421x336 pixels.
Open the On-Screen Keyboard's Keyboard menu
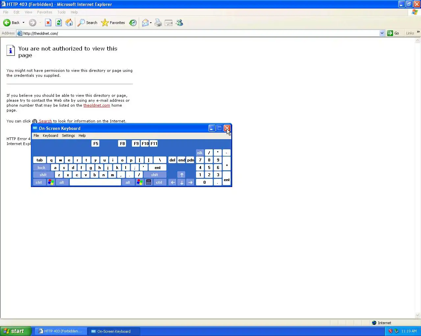coord(50,136)
